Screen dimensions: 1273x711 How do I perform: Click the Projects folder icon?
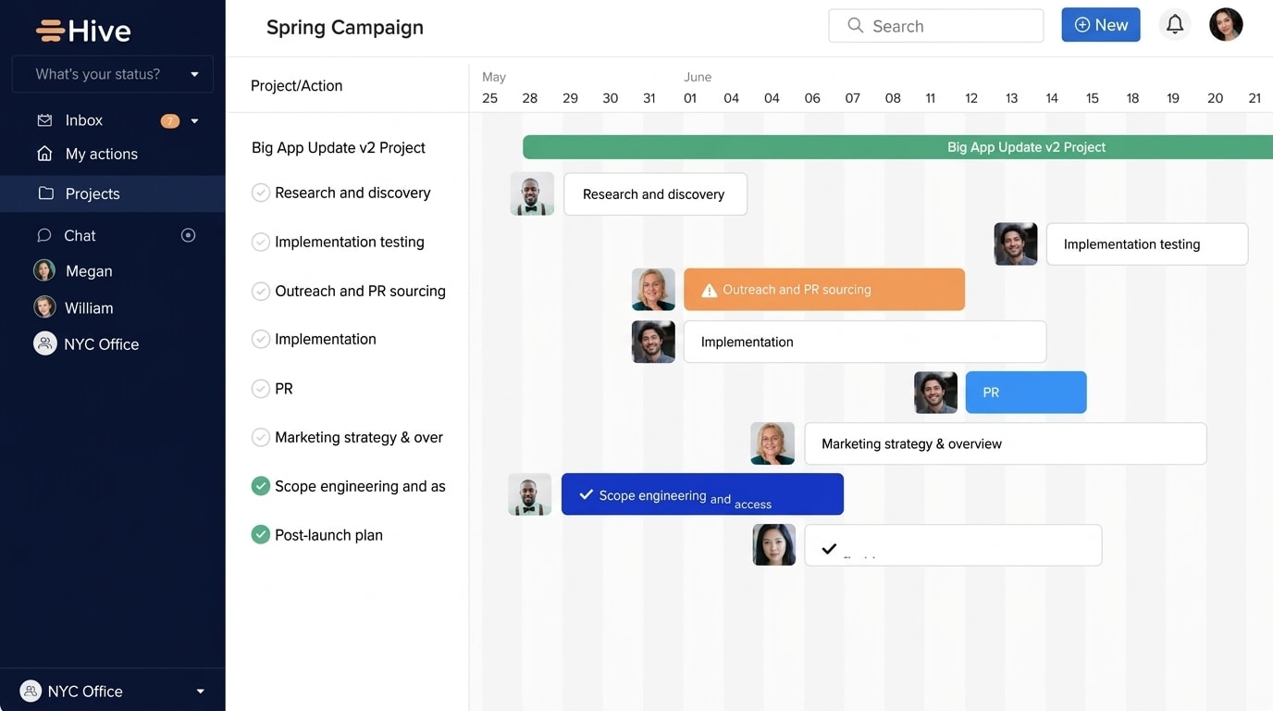(45, 193)
